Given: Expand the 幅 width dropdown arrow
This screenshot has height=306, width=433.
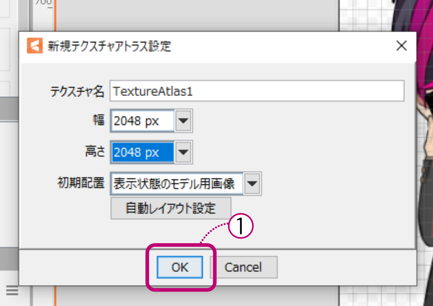Looking at the screenshot, I should coord(184,121).
